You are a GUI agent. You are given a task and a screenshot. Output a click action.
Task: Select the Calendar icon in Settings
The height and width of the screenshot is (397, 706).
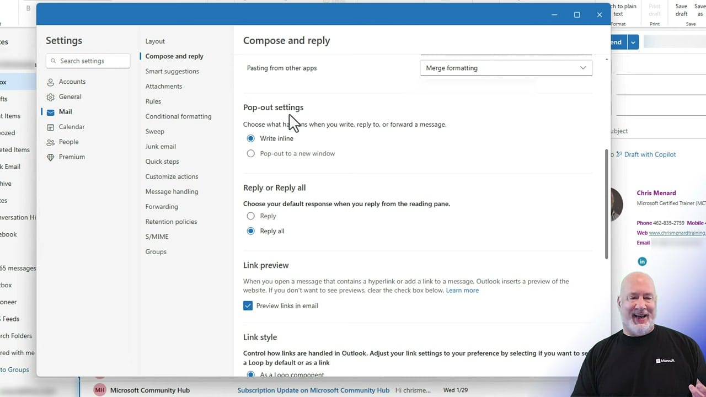coord(50,127)
